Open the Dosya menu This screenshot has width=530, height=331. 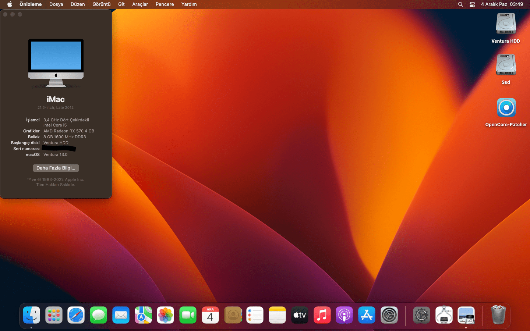click(56, 4)
